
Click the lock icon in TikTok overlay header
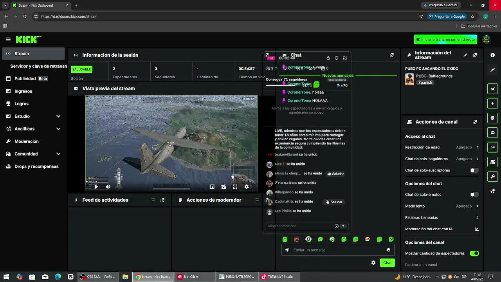[x=328, y=58]
